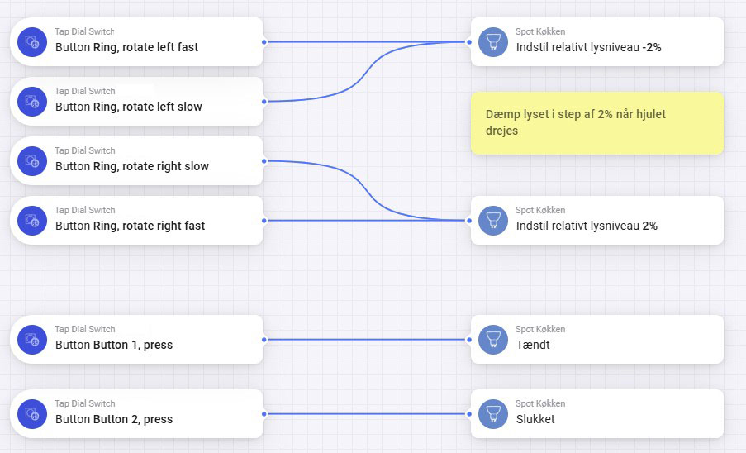Click the Tap Dial icon on Button 2 press card
This screenshot has height=453, width=746.
[34, 413]
